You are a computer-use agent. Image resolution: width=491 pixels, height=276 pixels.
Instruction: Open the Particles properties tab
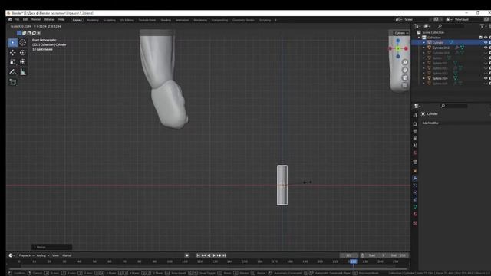tap(415, 186)
